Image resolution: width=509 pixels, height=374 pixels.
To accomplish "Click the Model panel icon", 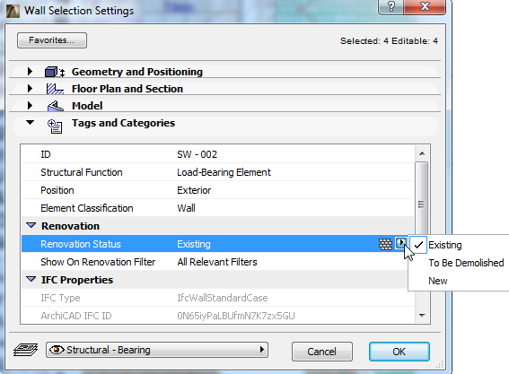I will pos(55,106).
